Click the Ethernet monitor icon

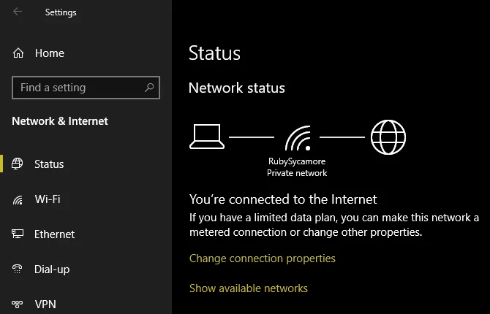click(x=18, y=234)
